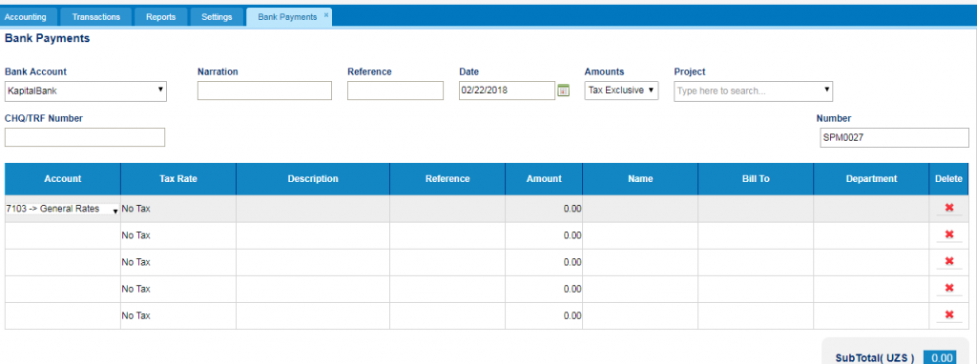
Task: Delete the fourth table row
Action: pos(949,288)
